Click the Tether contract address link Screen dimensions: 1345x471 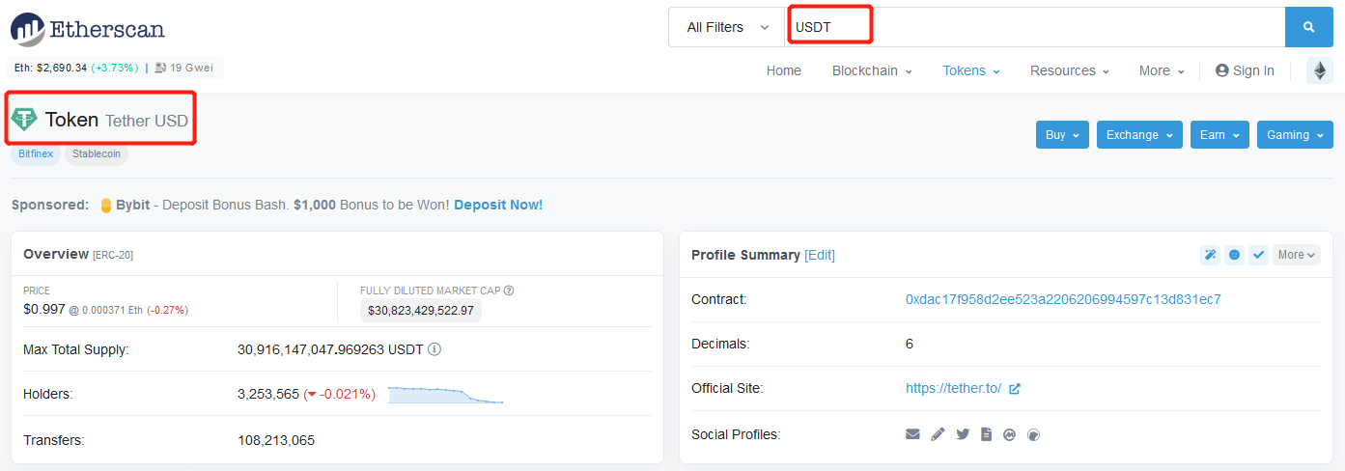pos(1063,299)
